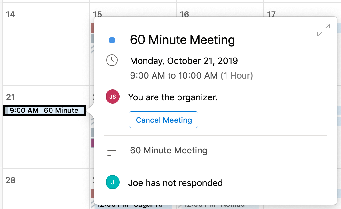The image size is (341, 209).
Task: Click Cancel Meeting
Action: coord(163,119)
